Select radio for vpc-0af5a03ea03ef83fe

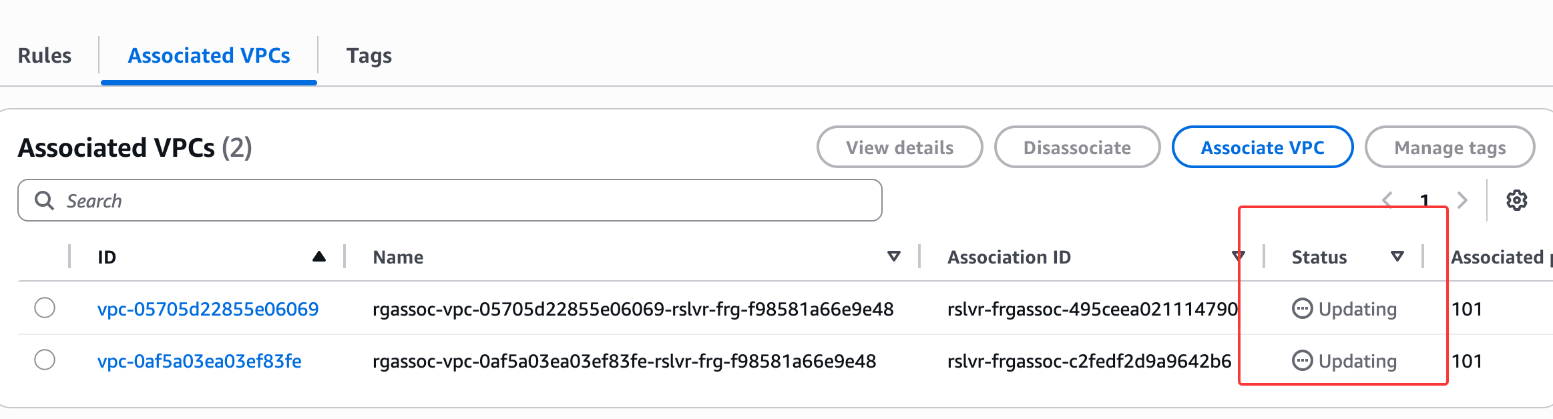[x=45, y=360]
